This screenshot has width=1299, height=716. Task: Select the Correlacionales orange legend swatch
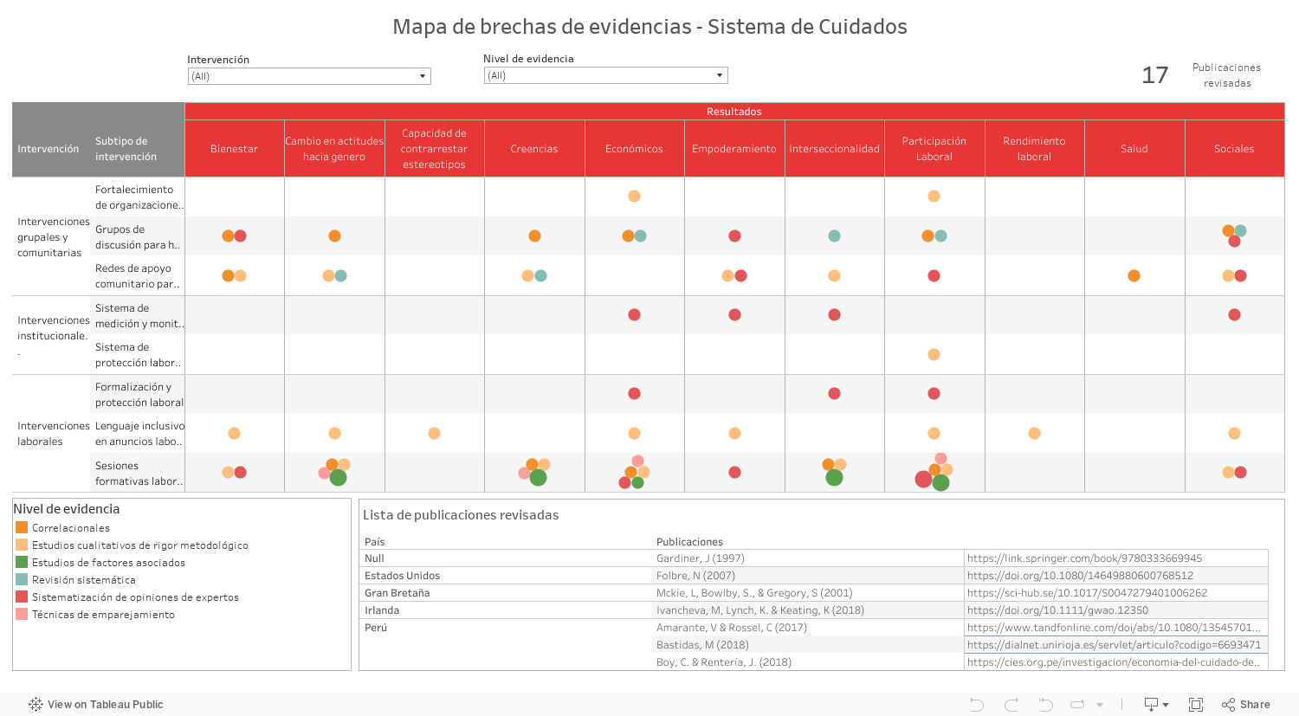(x=22, y=527)
